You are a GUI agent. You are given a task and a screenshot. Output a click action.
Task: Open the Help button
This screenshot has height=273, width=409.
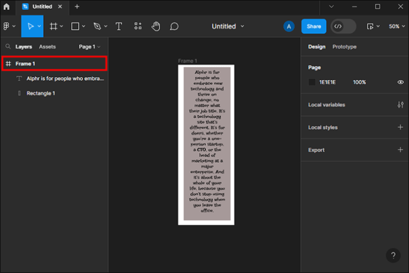coord(393,256)
